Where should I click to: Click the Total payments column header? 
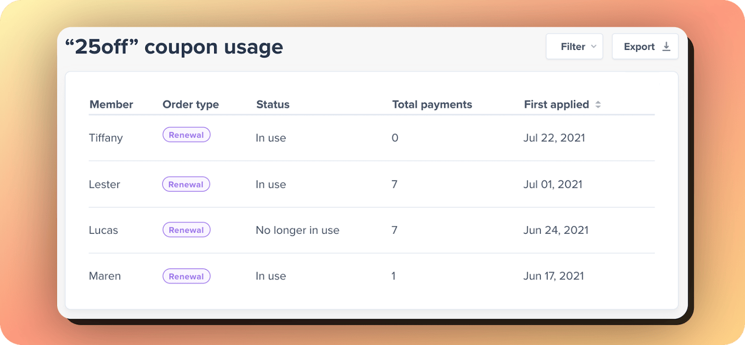pos(432,104)
